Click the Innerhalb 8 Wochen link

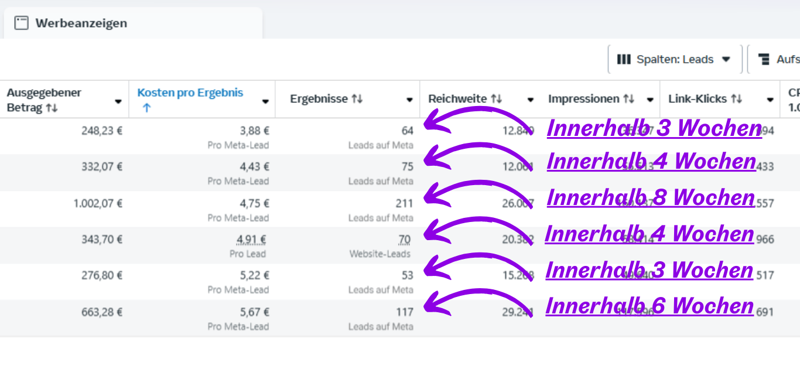pos(650,197)
